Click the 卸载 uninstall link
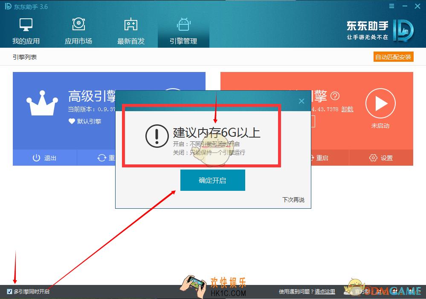 point(347,109)
